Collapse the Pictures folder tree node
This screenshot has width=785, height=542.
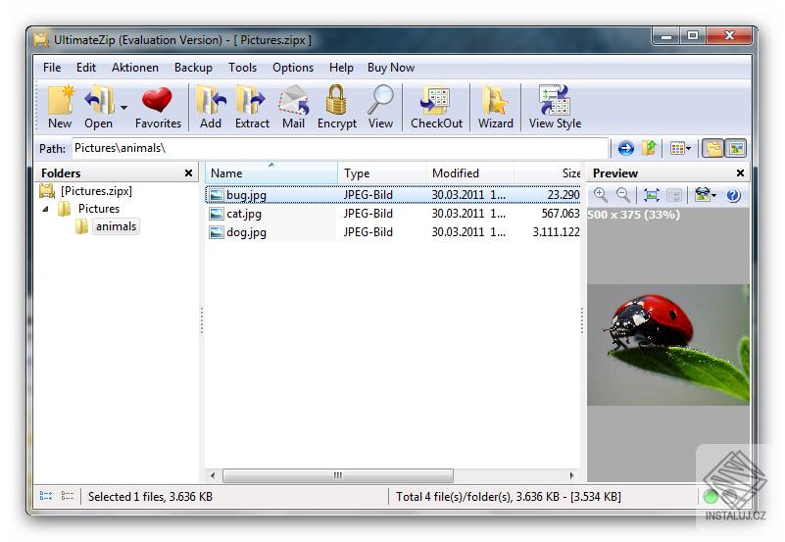click(45, 209)
